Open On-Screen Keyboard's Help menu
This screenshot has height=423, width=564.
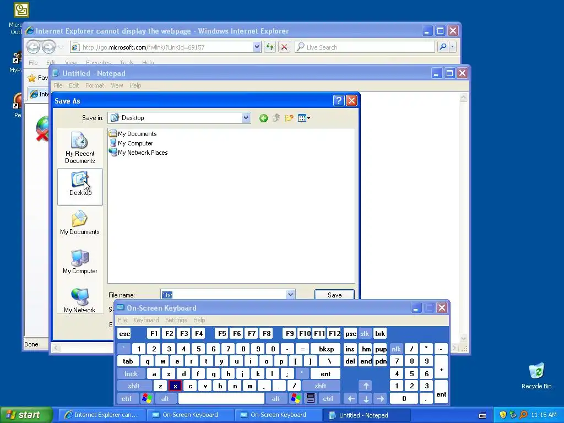(199, 320)
